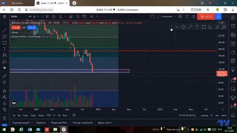Undo the last chart action
The height and width of the screenshot is (133, 237).
click(x=98, y=17)
